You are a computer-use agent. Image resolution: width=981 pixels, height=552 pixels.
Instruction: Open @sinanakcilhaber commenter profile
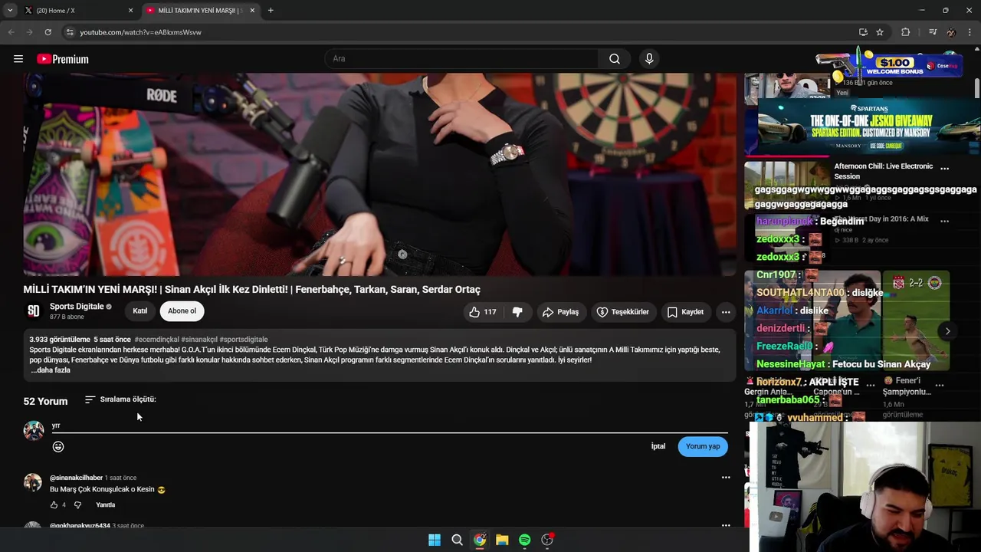tap(76, 478)
